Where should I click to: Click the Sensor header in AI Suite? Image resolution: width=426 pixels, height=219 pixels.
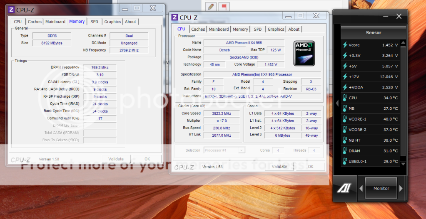(374, 33)
